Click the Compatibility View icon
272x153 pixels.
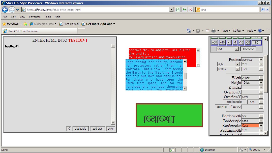[178, 10]
